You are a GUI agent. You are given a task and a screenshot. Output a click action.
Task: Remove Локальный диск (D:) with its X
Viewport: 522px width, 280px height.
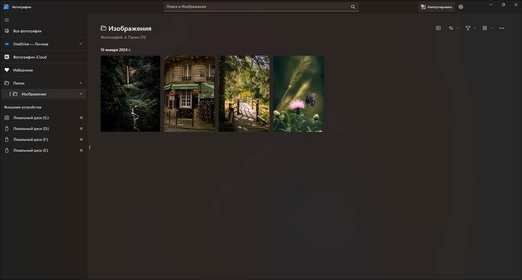point(81,129)
